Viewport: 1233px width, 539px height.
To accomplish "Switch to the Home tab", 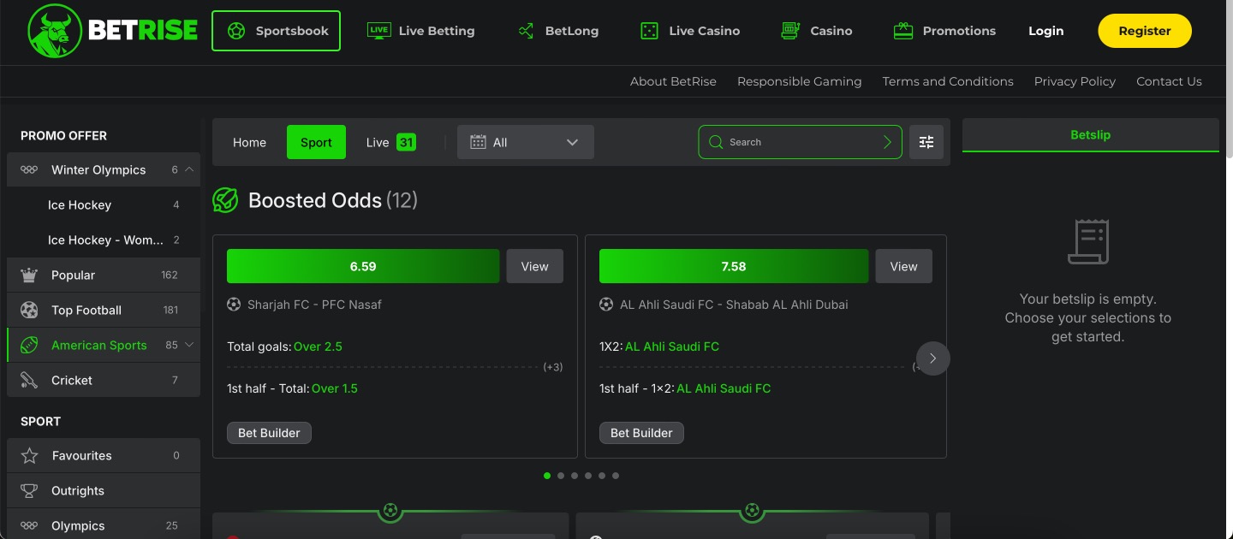I will point(249,142).
